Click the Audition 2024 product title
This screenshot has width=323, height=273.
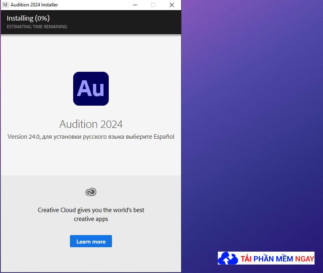91,124
